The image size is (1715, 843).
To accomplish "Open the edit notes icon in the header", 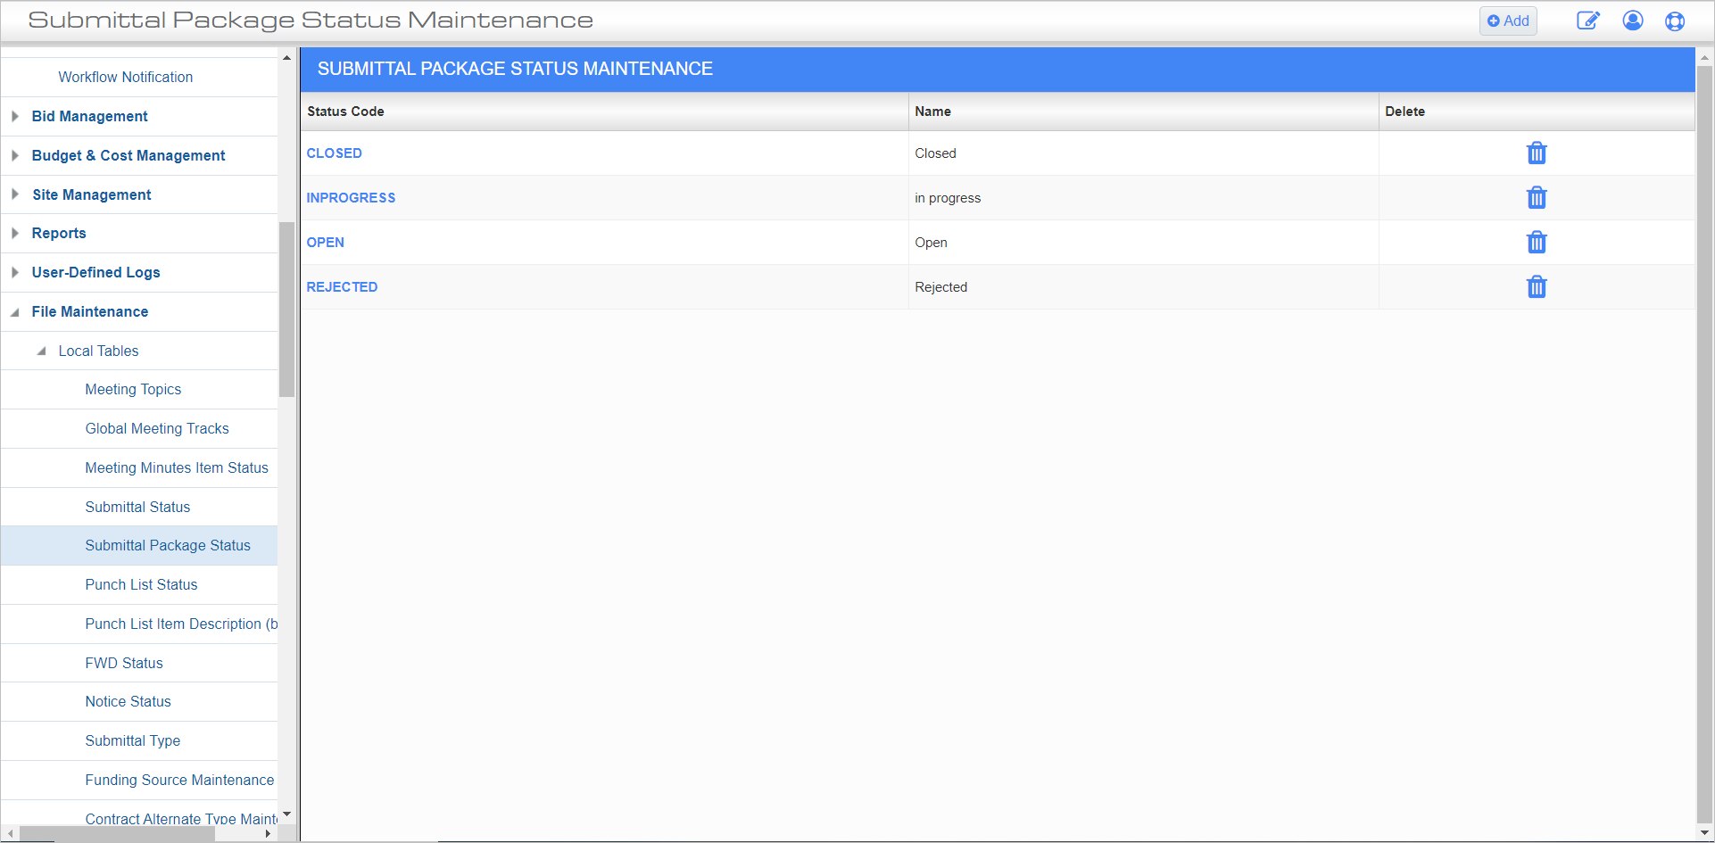I will [1588, 21].
